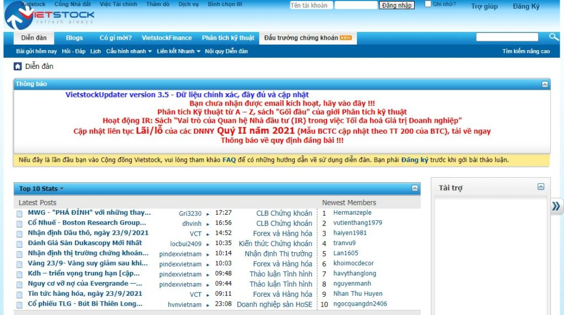This screenshot has height=315, width=564.
Task: Open thread Nguy cơ vỡ nợ của Evergrande
Action: pos(85,284)
